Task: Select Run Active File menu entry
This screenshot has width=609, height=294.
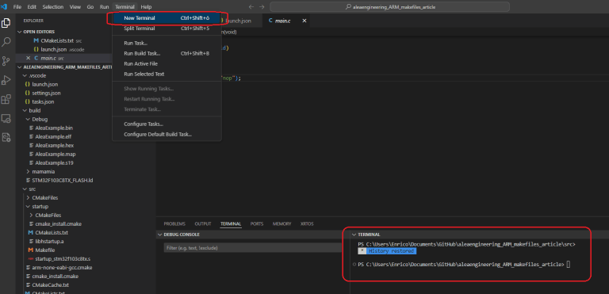Action: pyautogui.click(x=167, y=63)
